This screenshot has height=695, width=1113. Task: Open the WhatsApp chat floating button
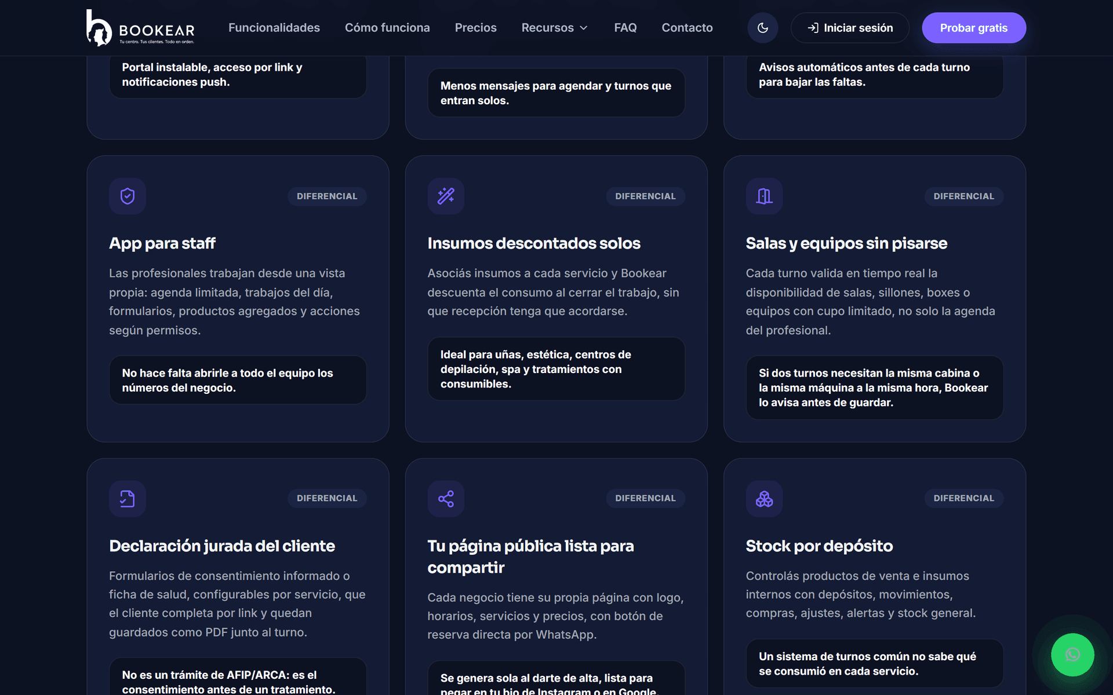point(1072,654)
